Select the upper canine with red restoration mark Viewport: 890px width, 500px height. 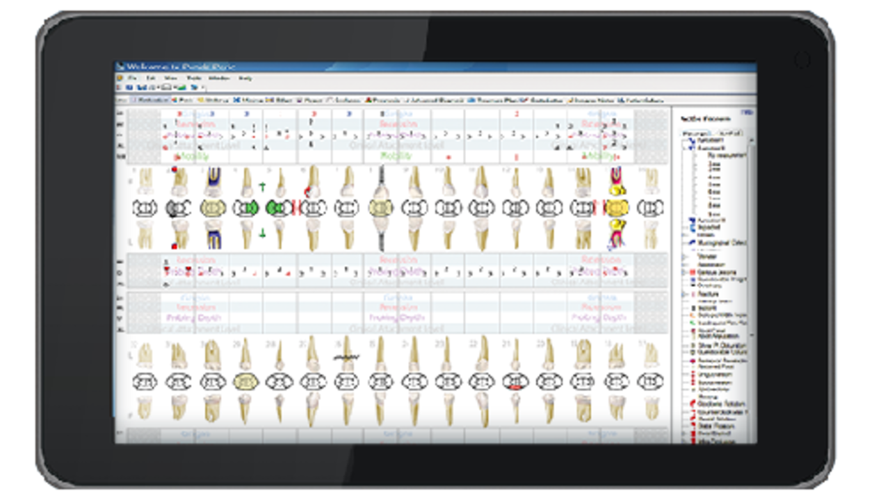tap(313, 182)
